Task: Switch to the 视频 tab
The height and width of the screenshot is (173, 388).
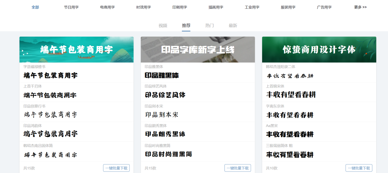Action: pos(163,26)
